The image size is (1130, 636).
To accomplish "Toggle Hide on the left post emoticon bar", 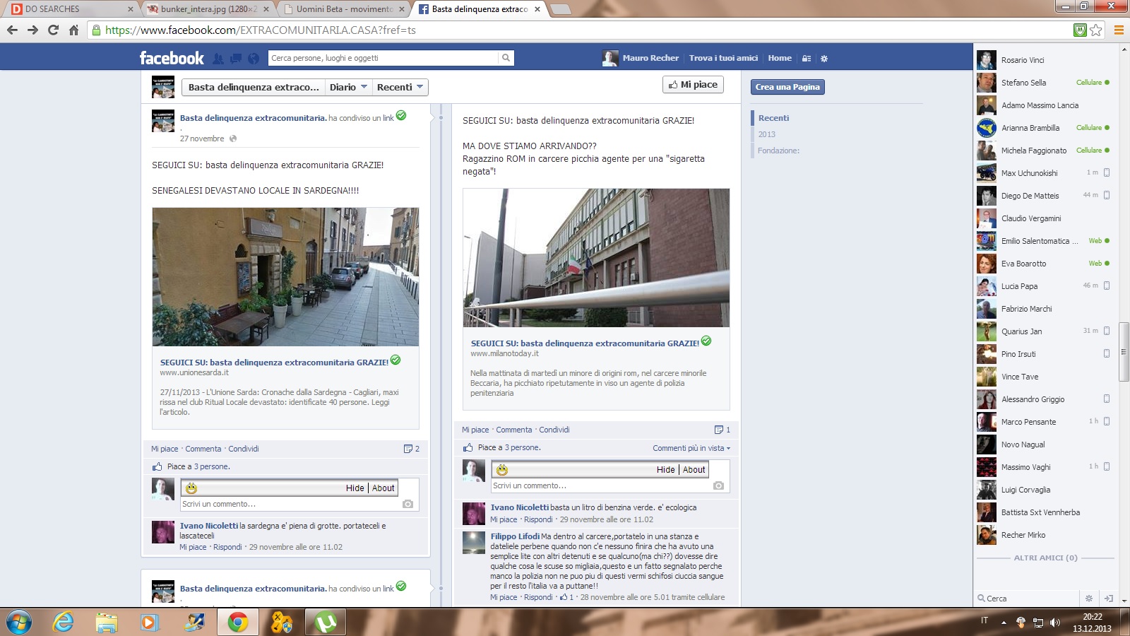I will point(355,488).
